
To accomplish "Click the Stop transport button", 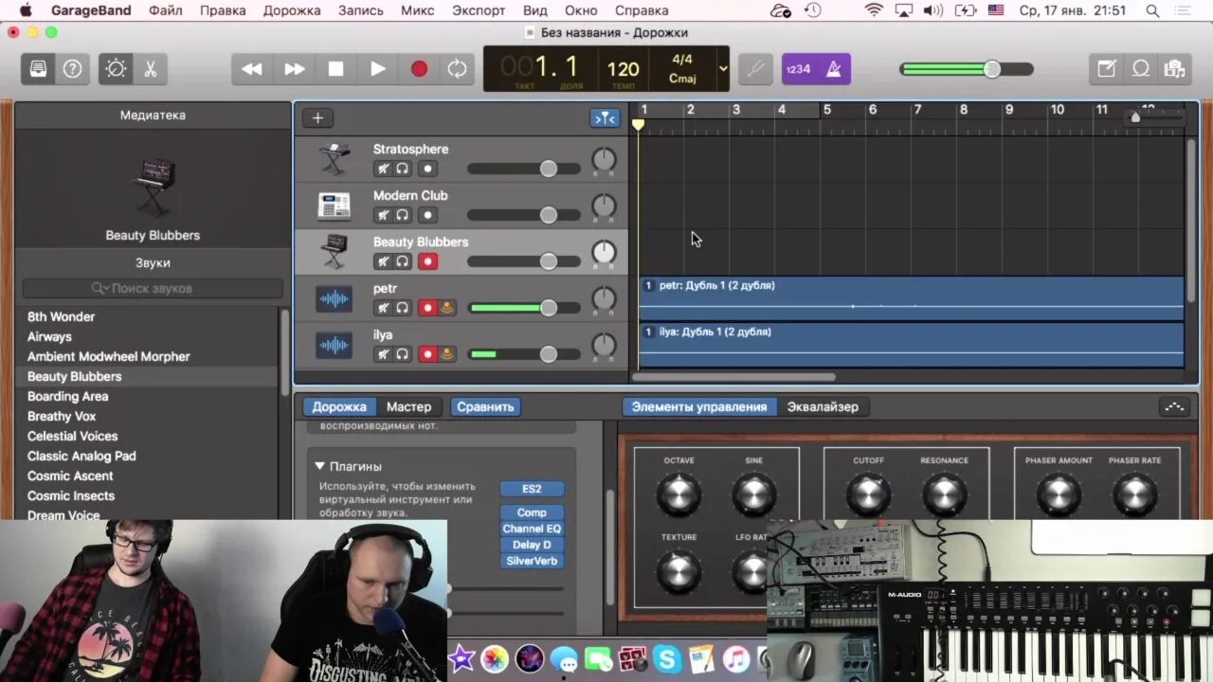I will click(335, 69).
